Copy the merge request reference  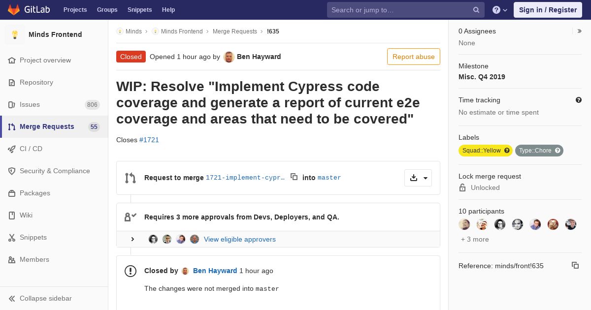click(x=575, y=265)
